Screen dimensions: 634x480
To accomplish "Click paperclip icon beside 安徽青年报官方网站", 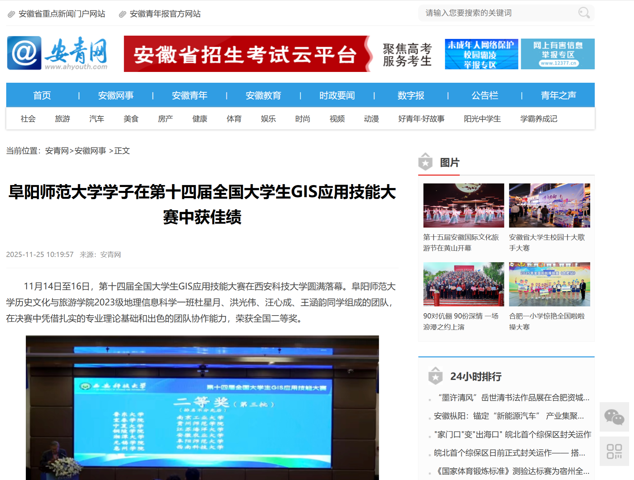I will 122,14.
